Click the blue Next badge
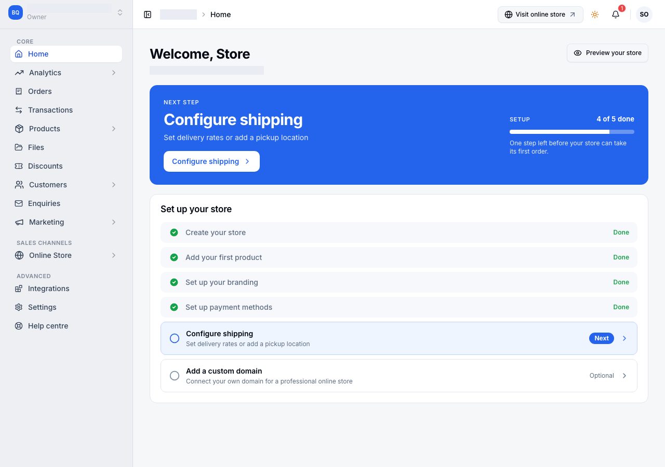The width and height of the screenshot is (665, 467). point(602,338)
